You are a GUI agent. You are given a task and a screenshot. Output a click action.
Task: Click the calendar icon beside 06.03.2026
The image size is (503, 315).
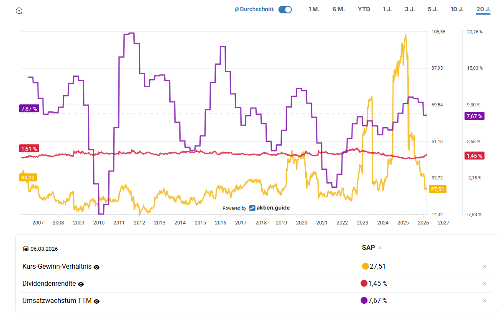pyautogui.click(x=26, y=249)
